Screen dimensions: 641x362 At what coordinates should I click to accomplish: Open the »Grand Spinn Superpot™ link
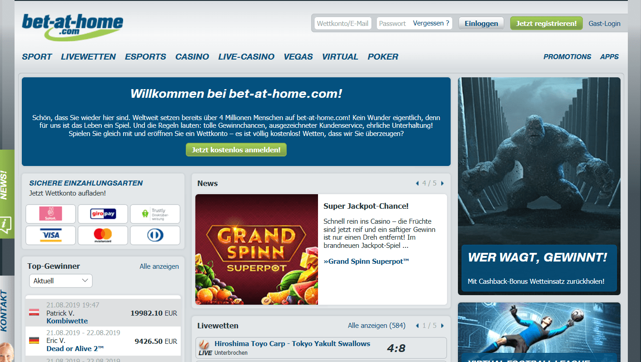(x=366, y=261)
